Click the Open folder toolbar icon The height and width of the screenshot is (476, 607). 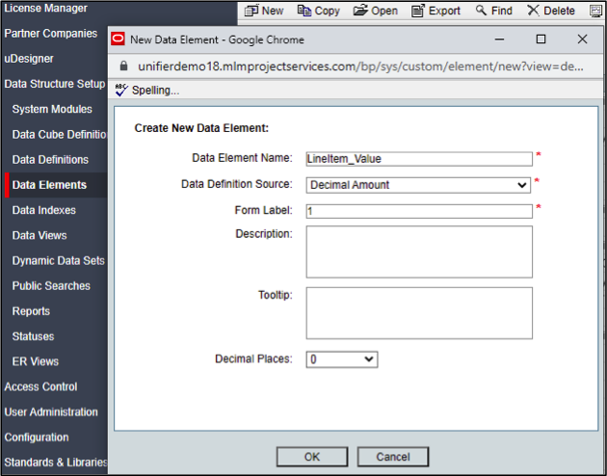(x=360, y=11)
